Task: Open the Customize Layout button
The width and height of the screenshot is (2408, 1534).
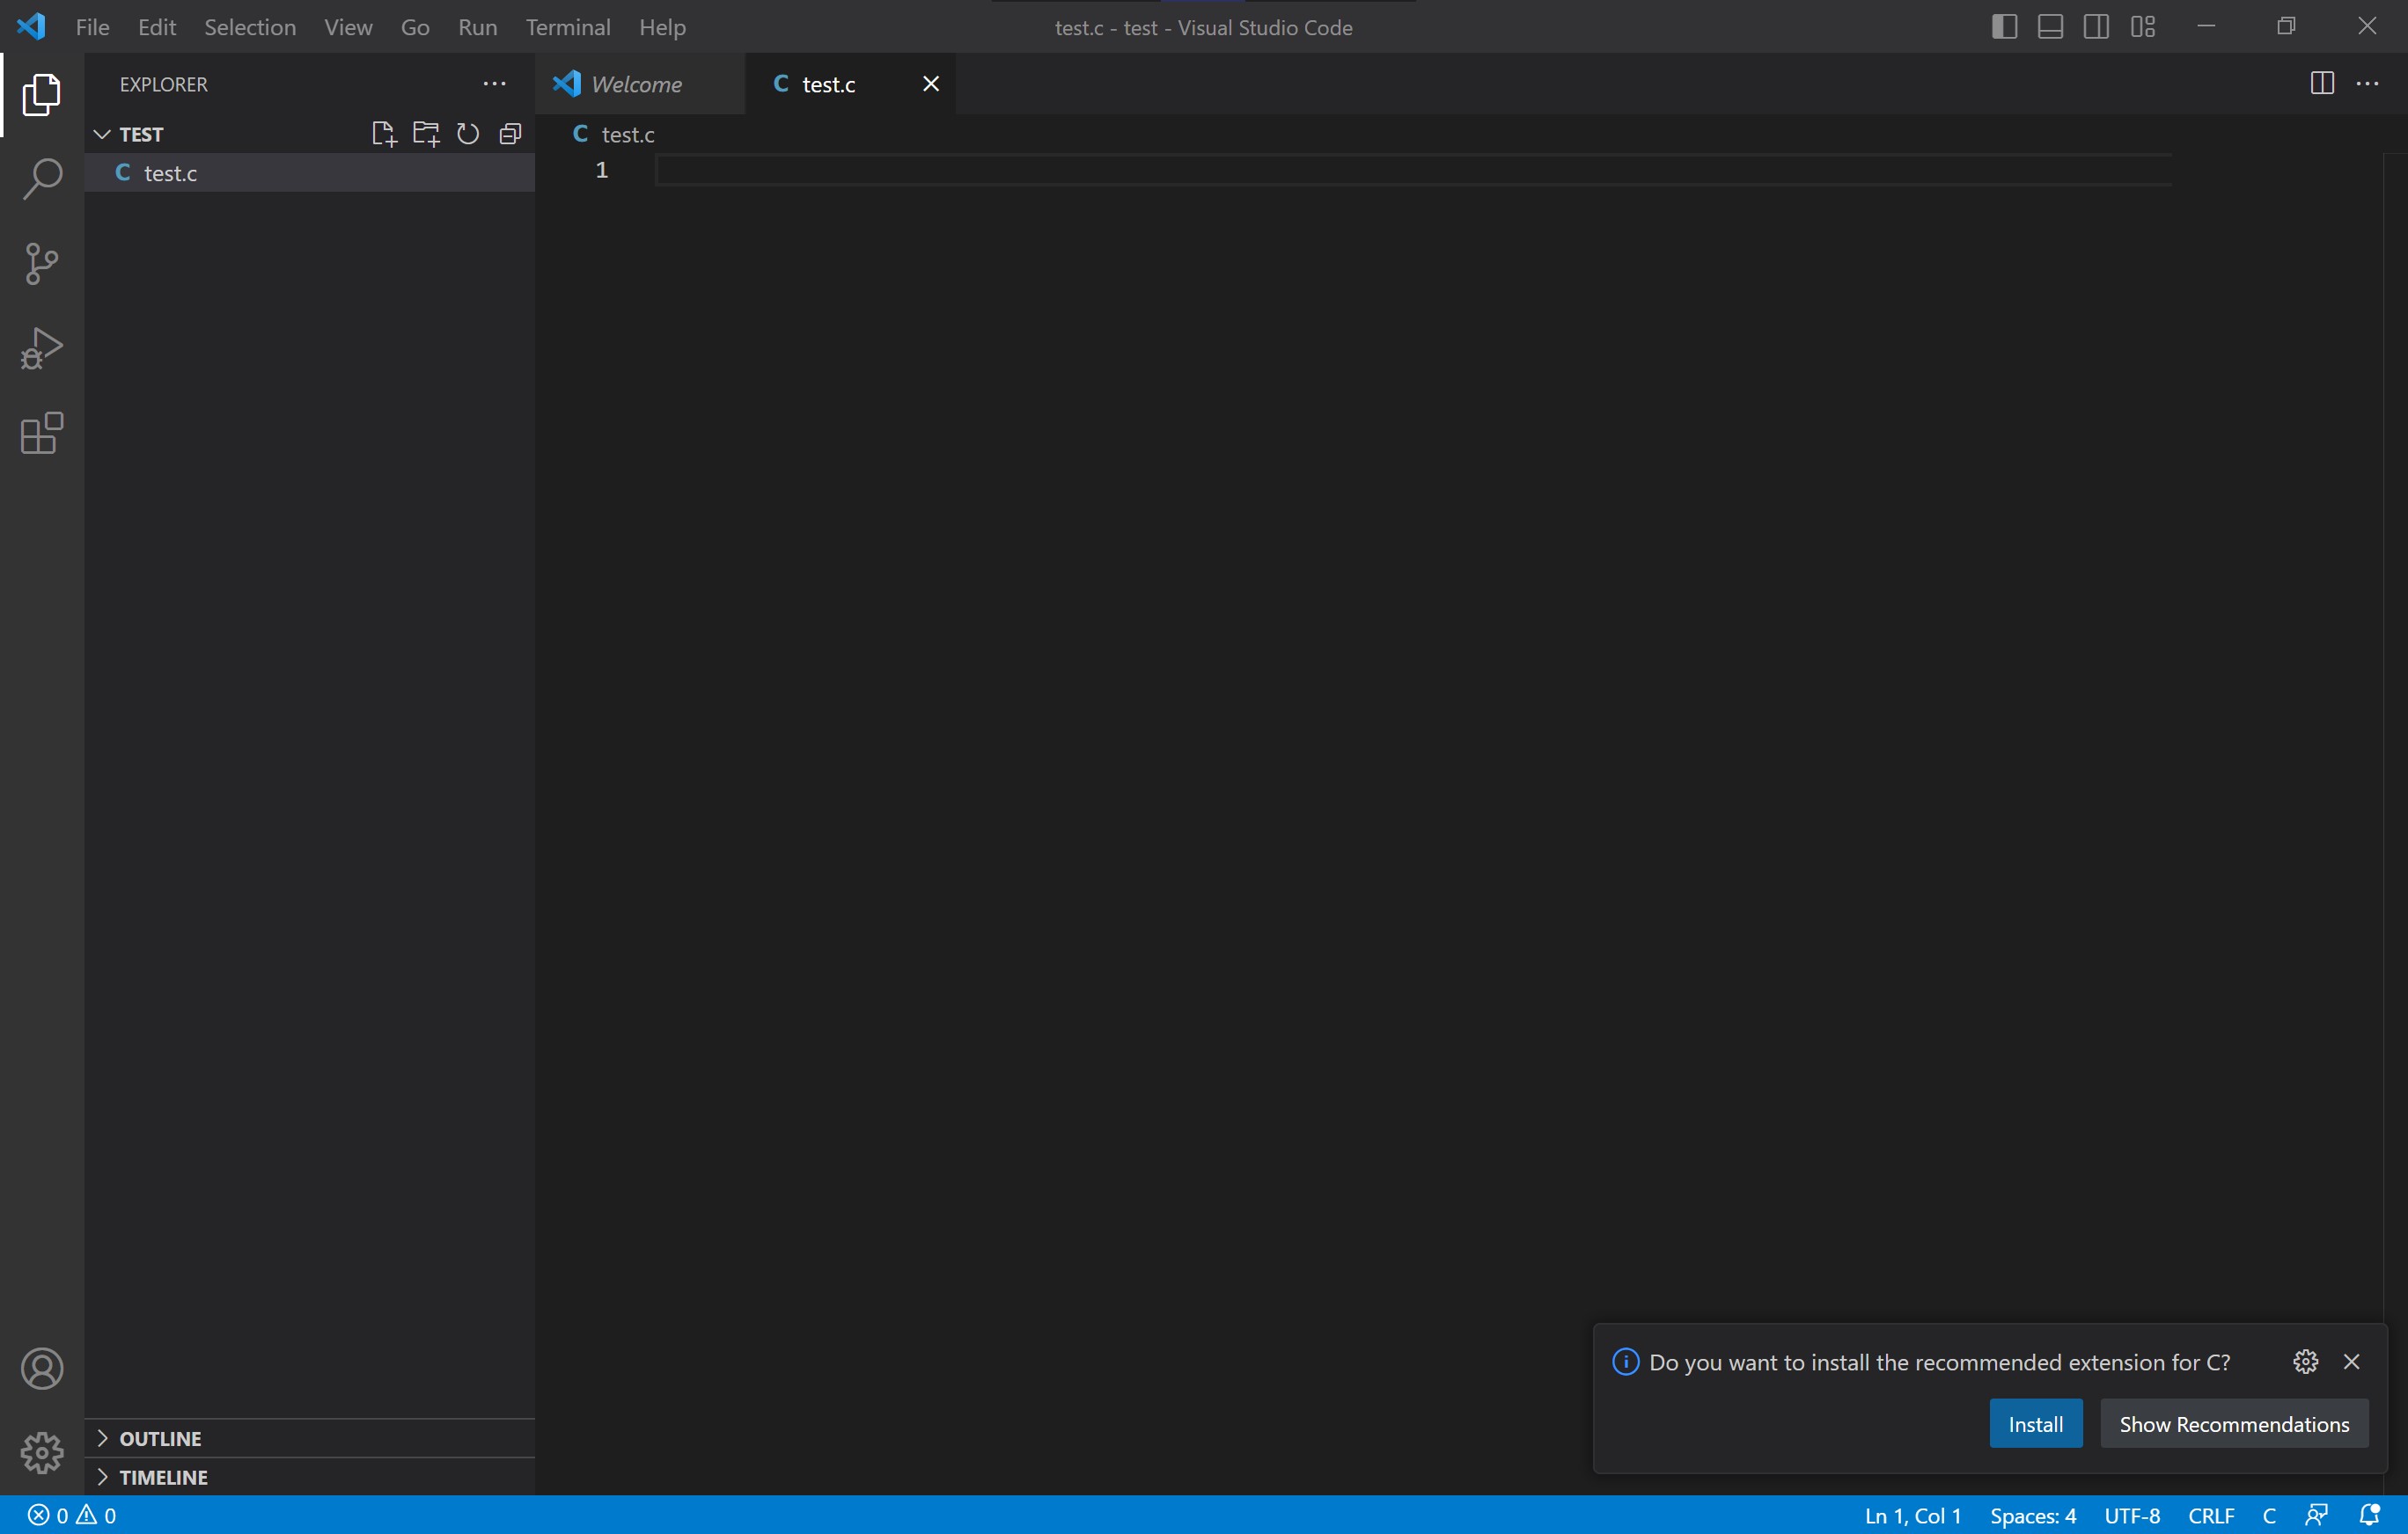Action: [2142, 27]
